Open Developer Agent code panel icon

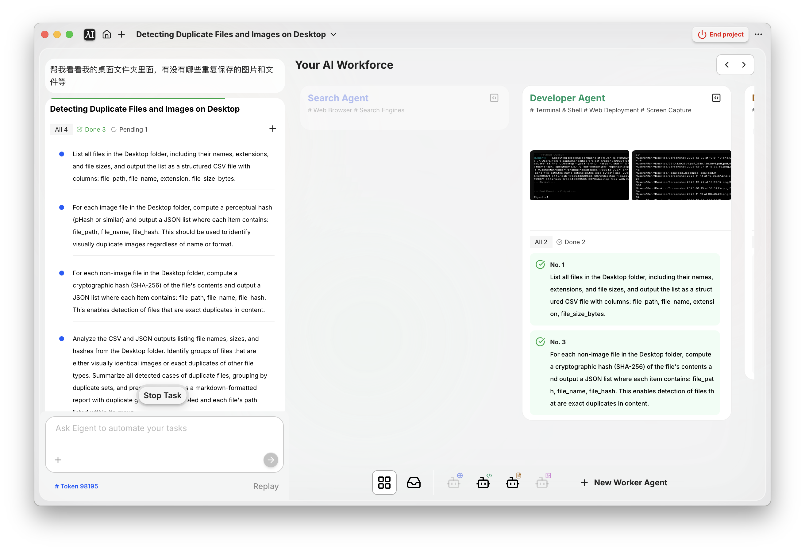pos(716,98)
